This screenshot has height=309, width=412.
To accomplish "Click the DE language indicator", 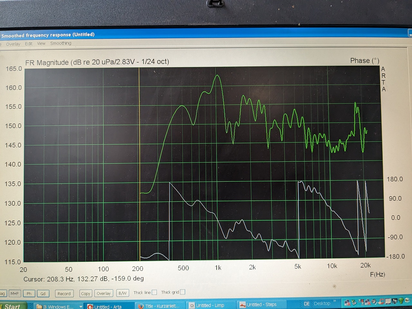I will (x=307, y=304).
